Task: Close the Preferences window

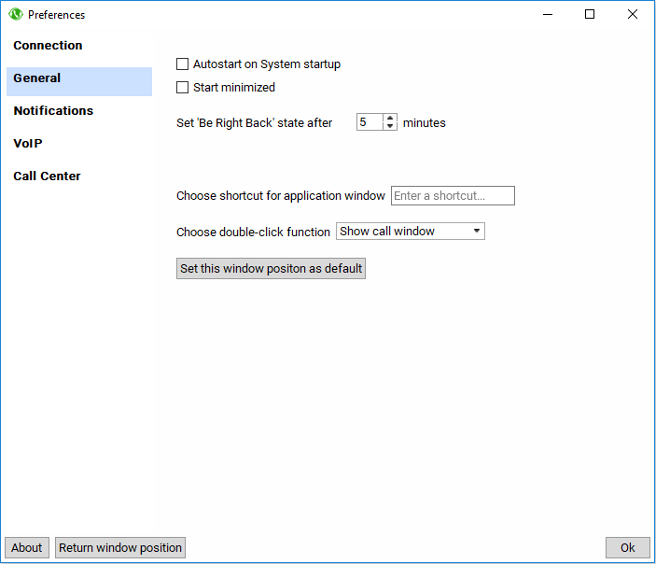Action: 633,14
